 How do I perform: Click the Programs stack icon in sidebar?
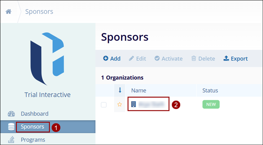pyautogui.click(x=11, y=140)
